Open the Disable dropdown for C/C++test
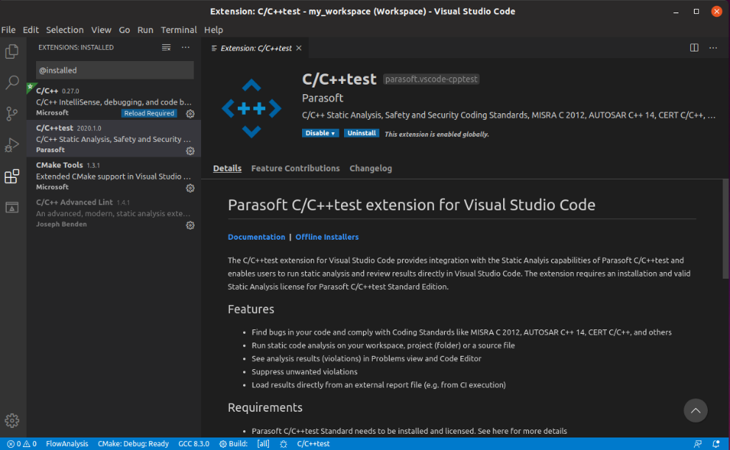 320,133
